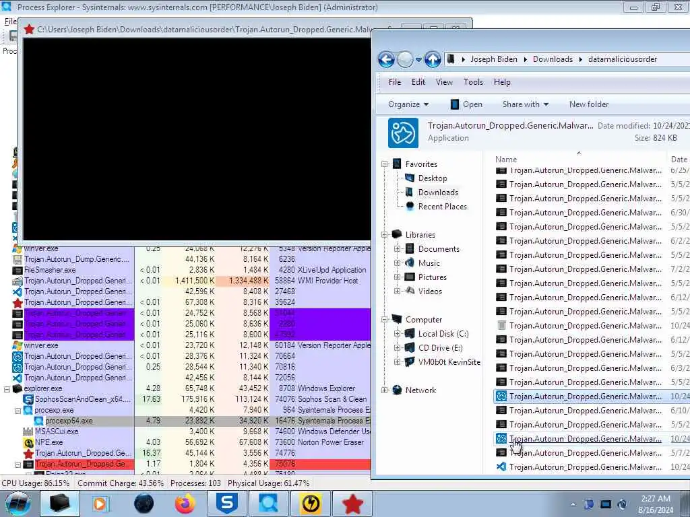
Task: Click the red star taskbar icon
Action: [352, 504]
